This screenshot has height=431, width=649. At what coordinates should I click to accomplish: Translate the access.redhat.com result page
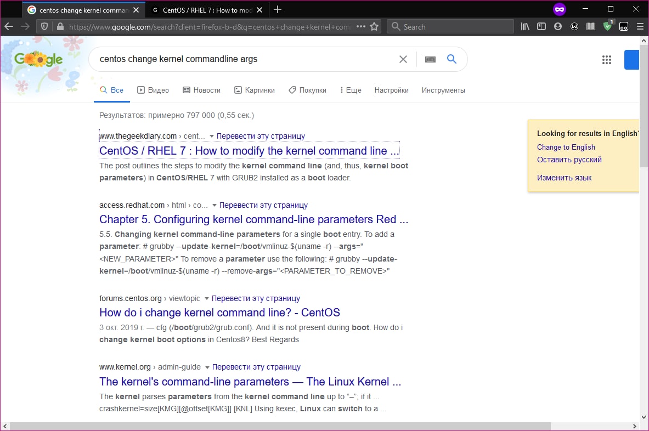(264, 205)
